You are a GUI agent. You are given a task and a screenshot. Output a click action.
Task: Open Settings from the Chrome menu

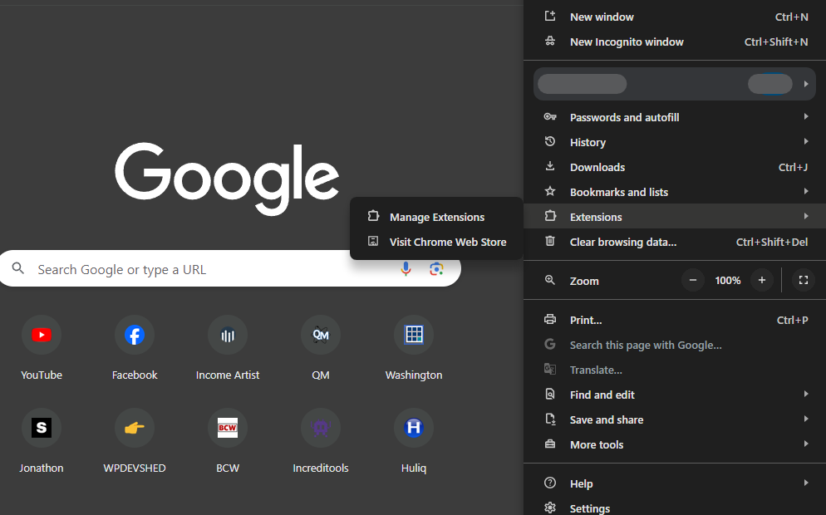point(675,507)
